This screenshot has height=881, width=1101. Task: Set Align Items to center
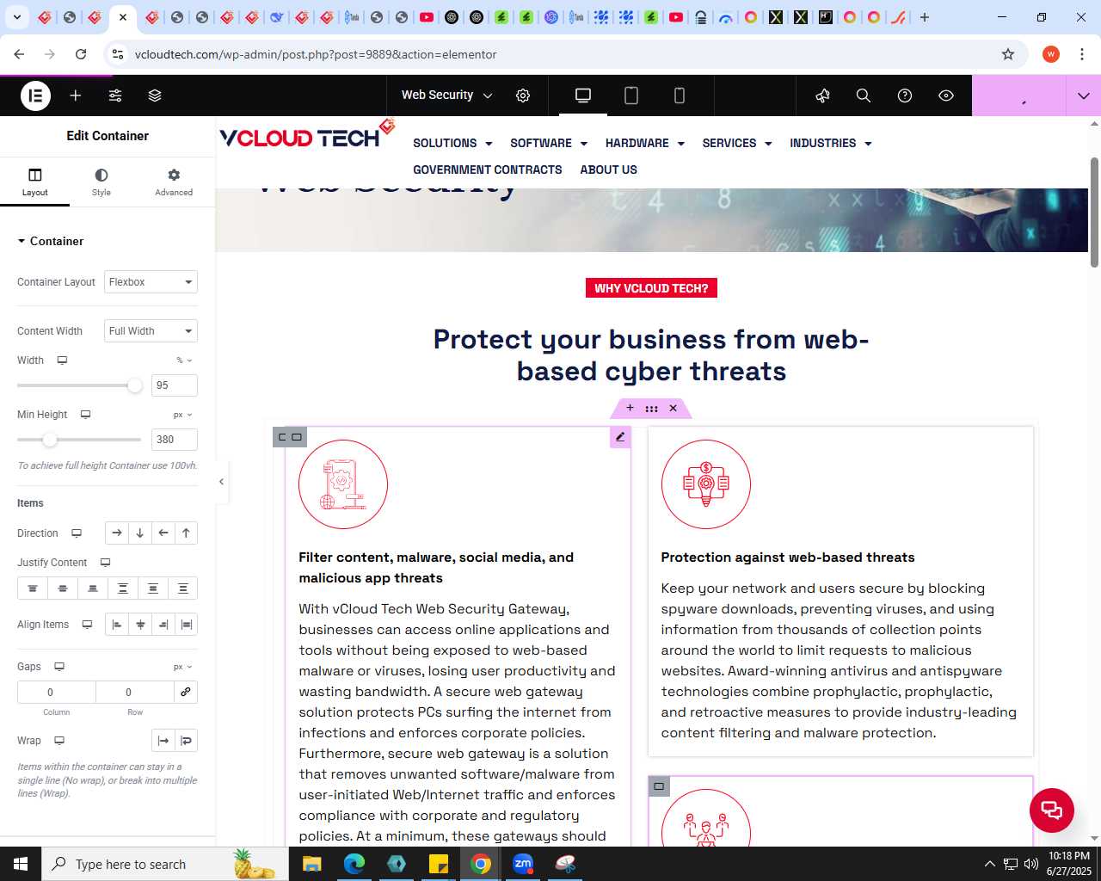[140, 625]
